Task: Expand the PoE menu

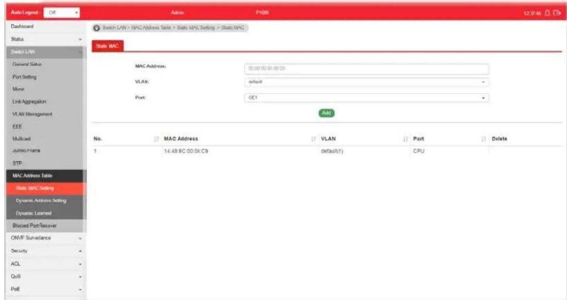Action: coord(46,289)
